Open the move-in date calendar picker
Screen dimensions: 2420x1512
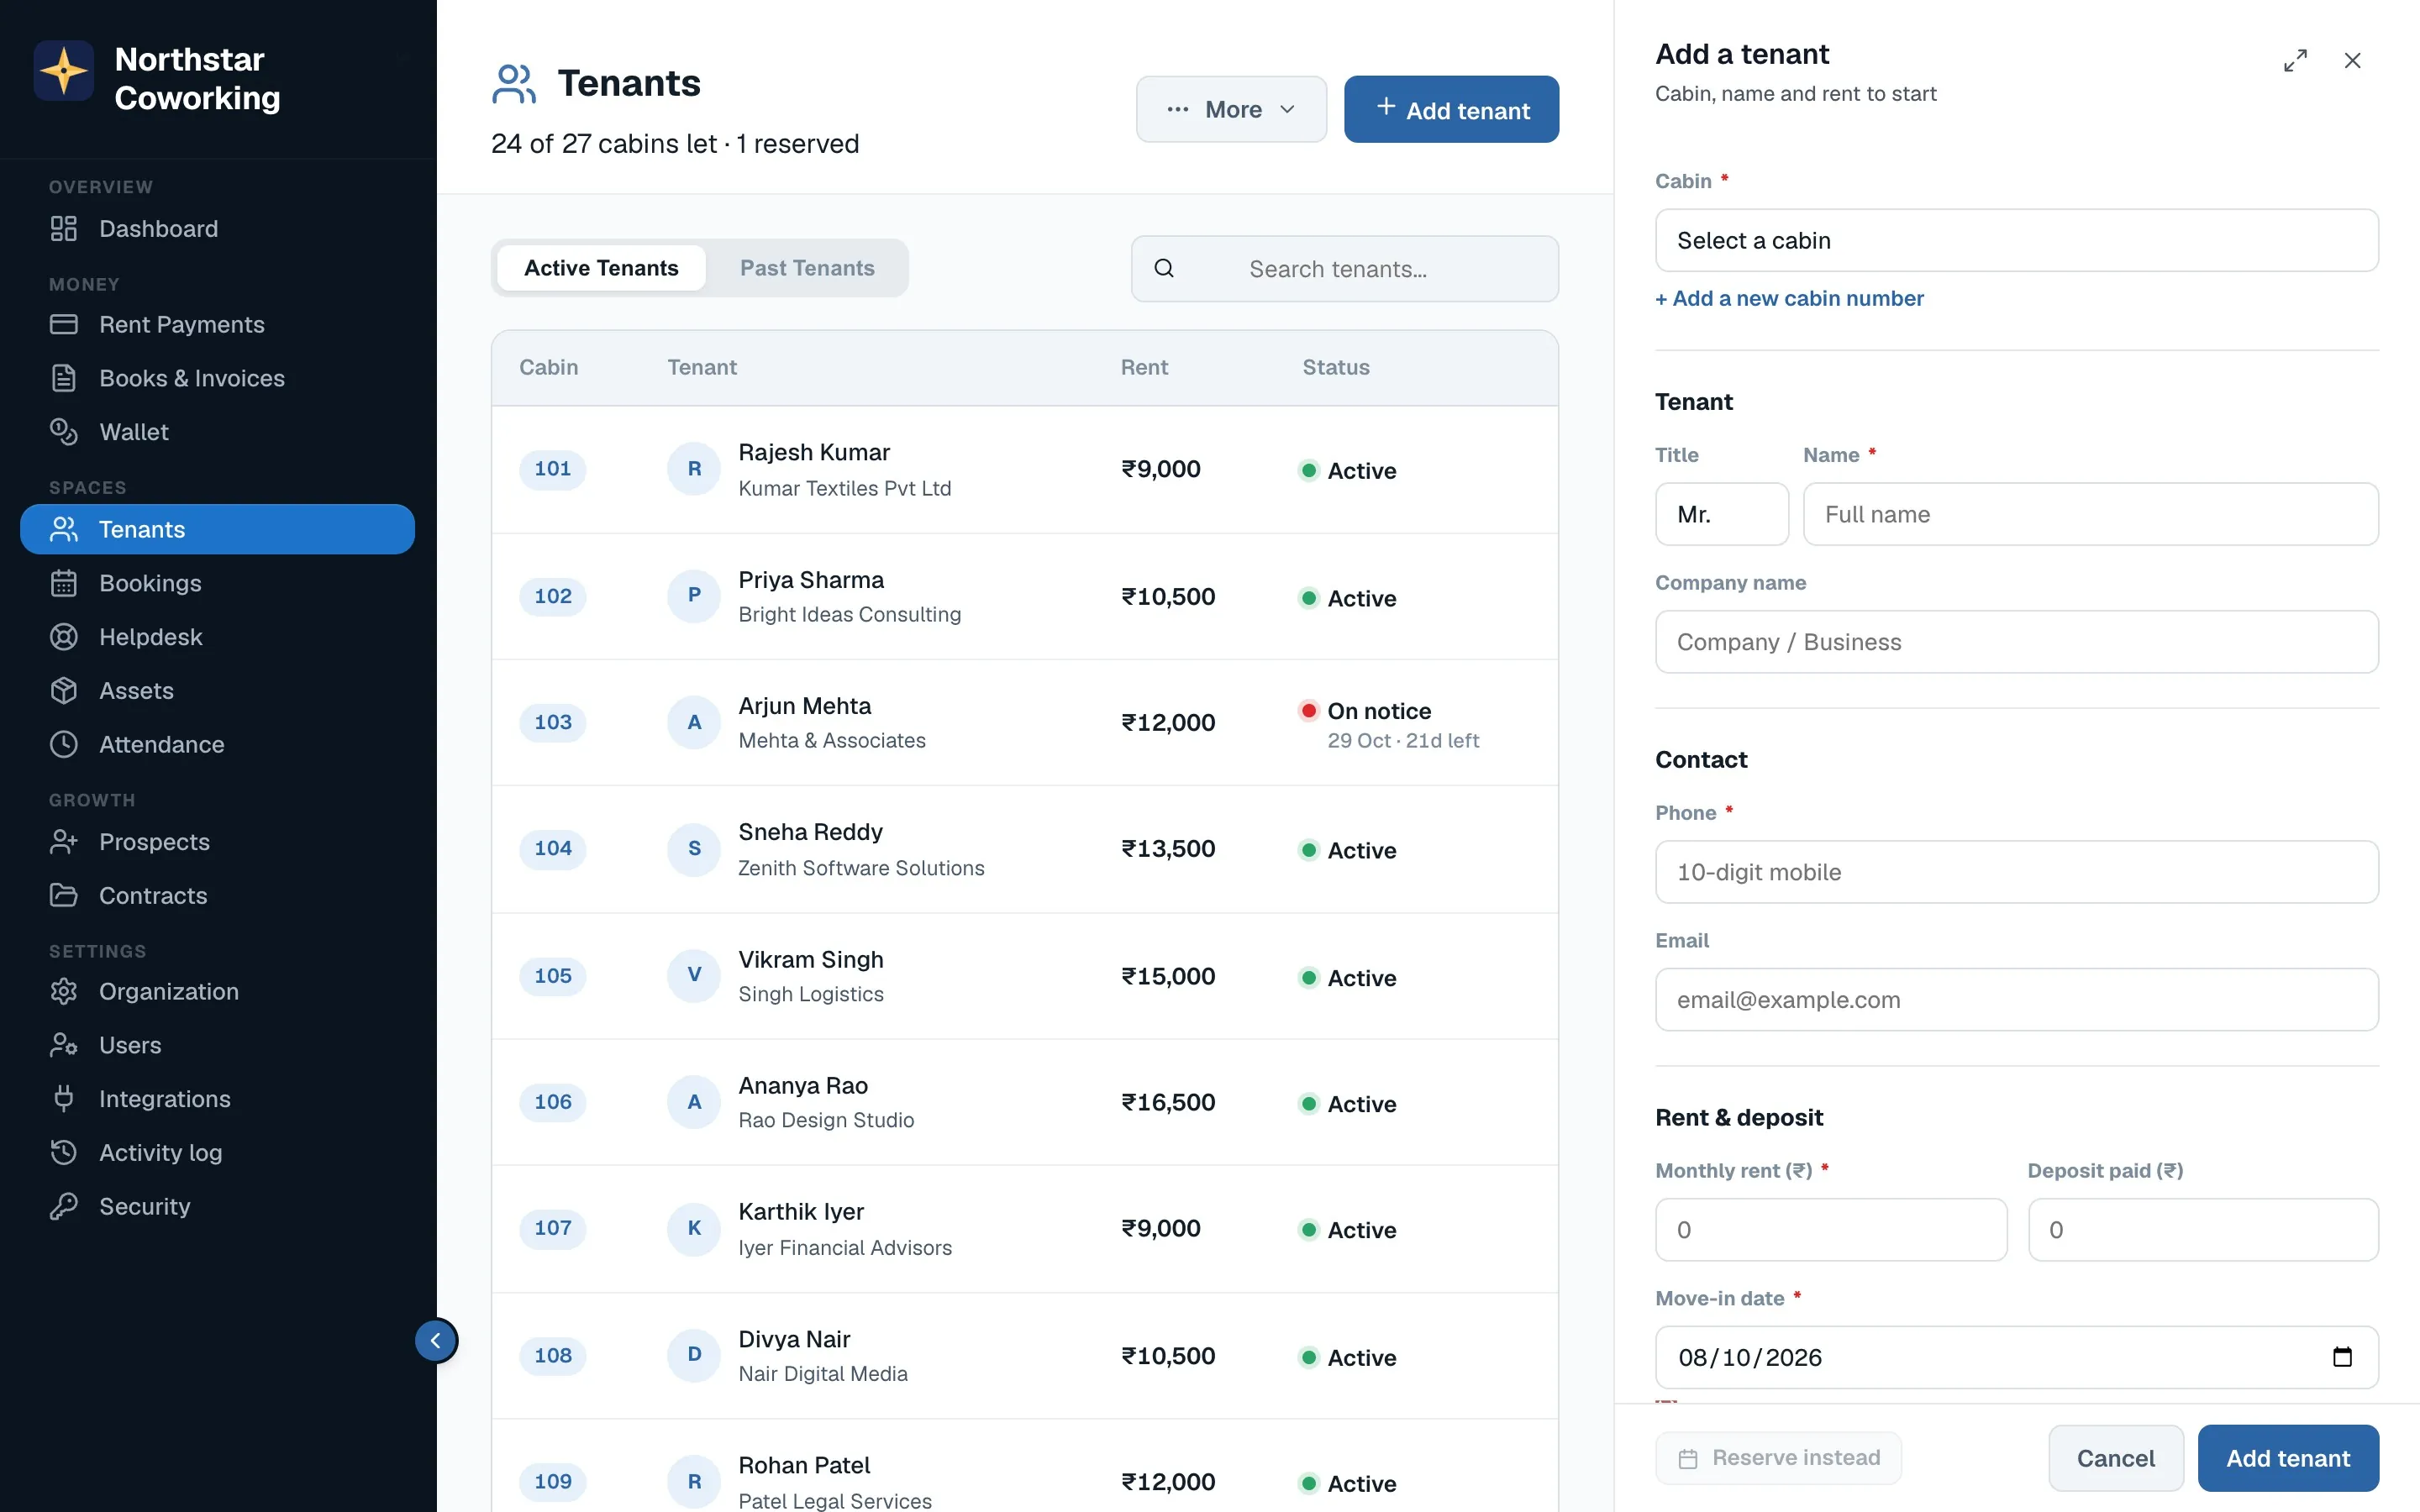2342,1357
